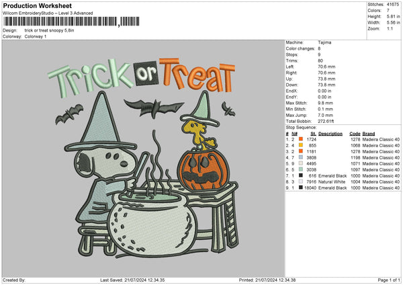Image resolution: width=403 pixels, height=285 pixels.
Task: Click stitch count "3808" in stop row 4
Action: pos(312,158)
